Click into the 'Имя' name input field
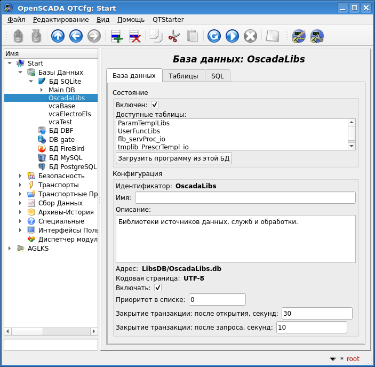Image resolution: width=375 pixels, height=367 pixels. tap(245, 198)
